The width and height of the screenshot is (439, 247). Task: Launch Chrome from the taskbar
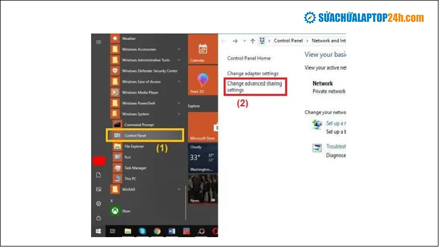(x=157, y=231)
